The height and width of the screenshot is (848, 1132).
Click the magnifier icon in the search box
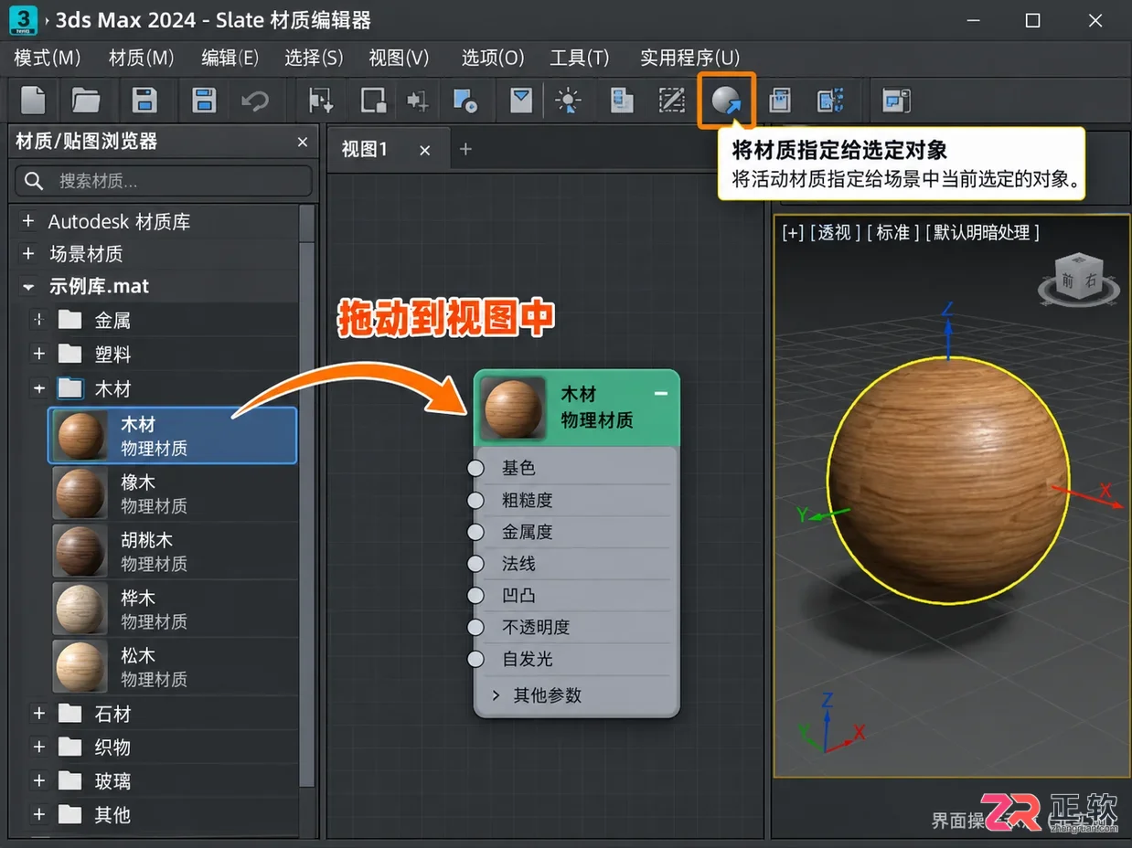(x=35, y=181)
